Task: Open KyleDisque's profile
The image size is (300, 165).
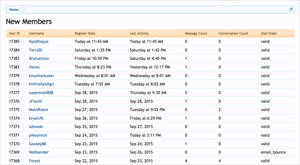Action: 39,42
